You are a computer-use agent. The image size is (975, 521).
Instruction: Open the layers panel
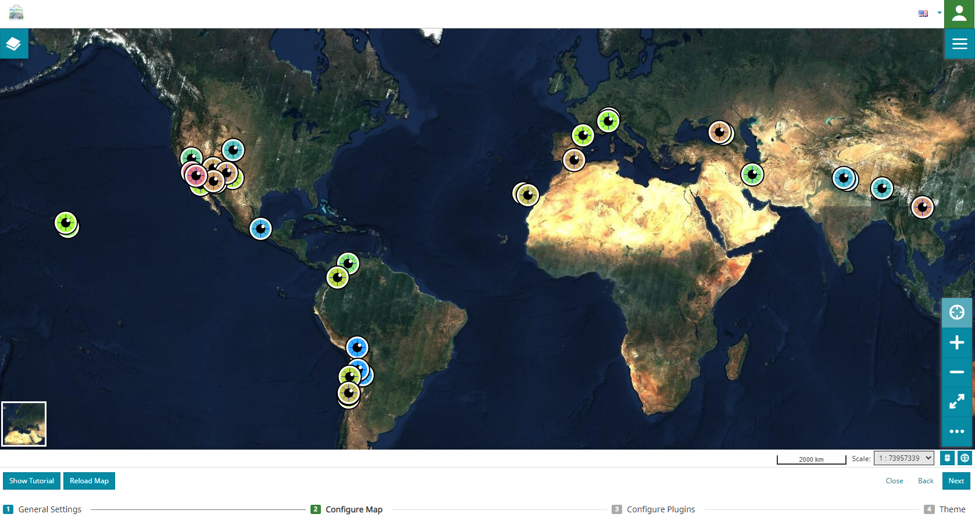(14, 44)
